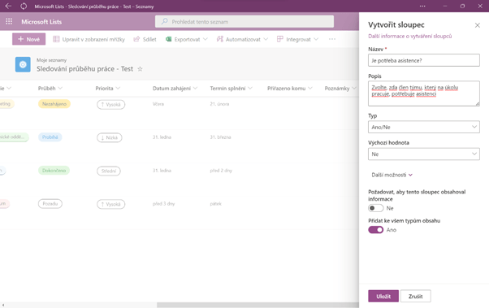The width and height of the screenshot is (489, 308).
Task: Cancel with the Zrušit button
Action: [x=416, y=296]
